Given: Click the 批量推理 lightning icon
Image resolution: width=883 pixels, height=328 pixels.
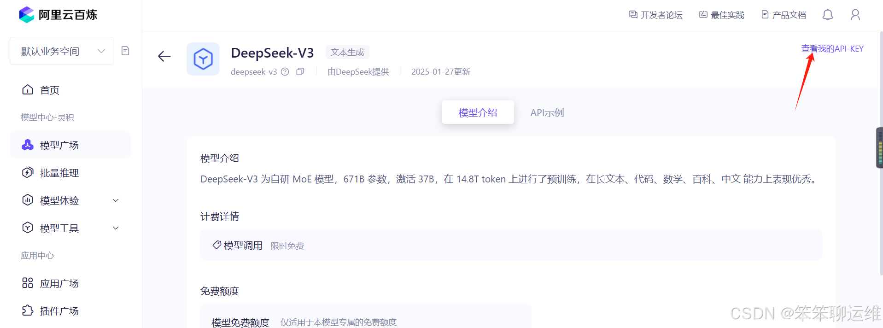Looking at the screenshot, I should tap(28, 173).
